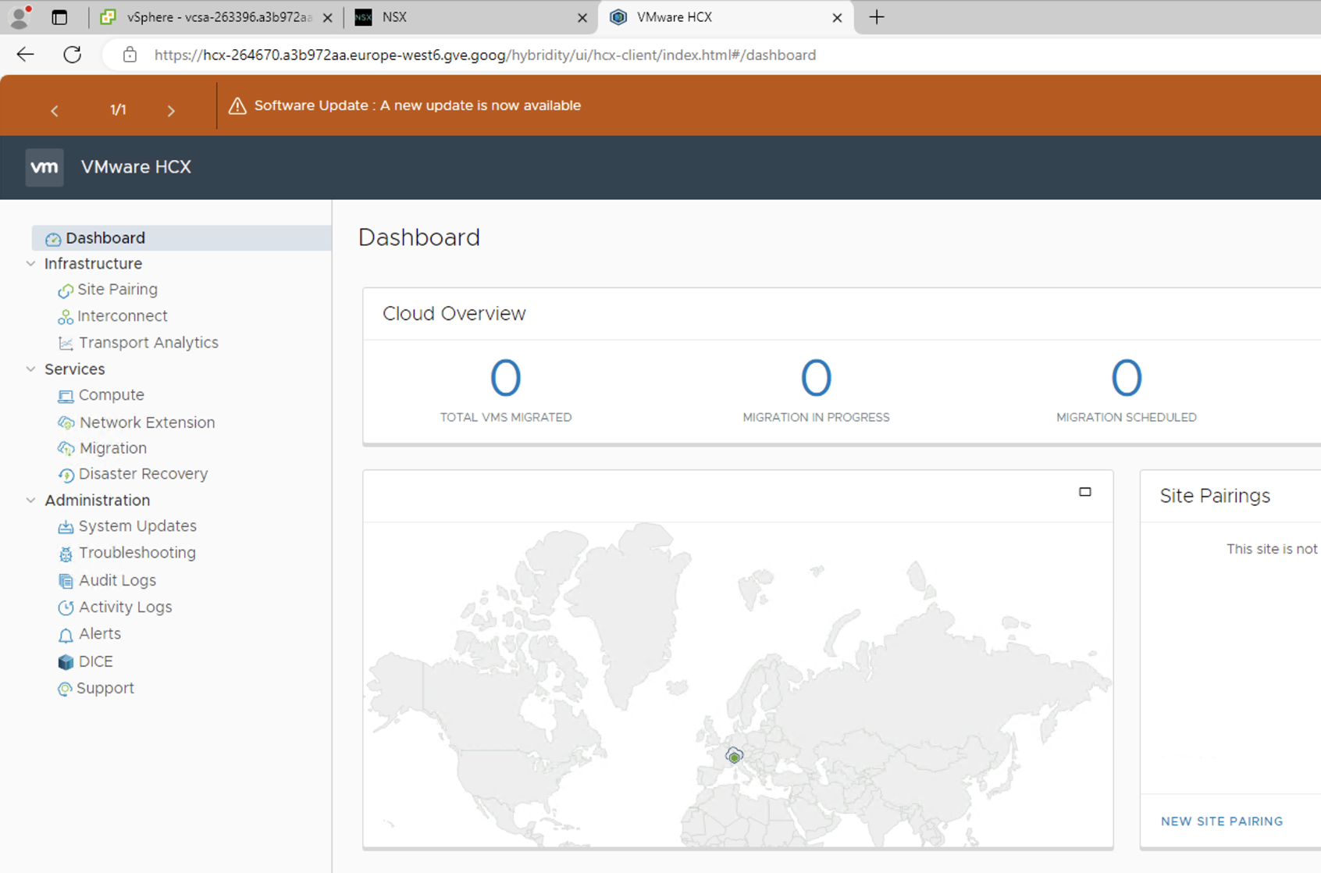Click the Site Pairing link icon
Viewport: 1321px width, 873px height.
click(x=66, y=290)
